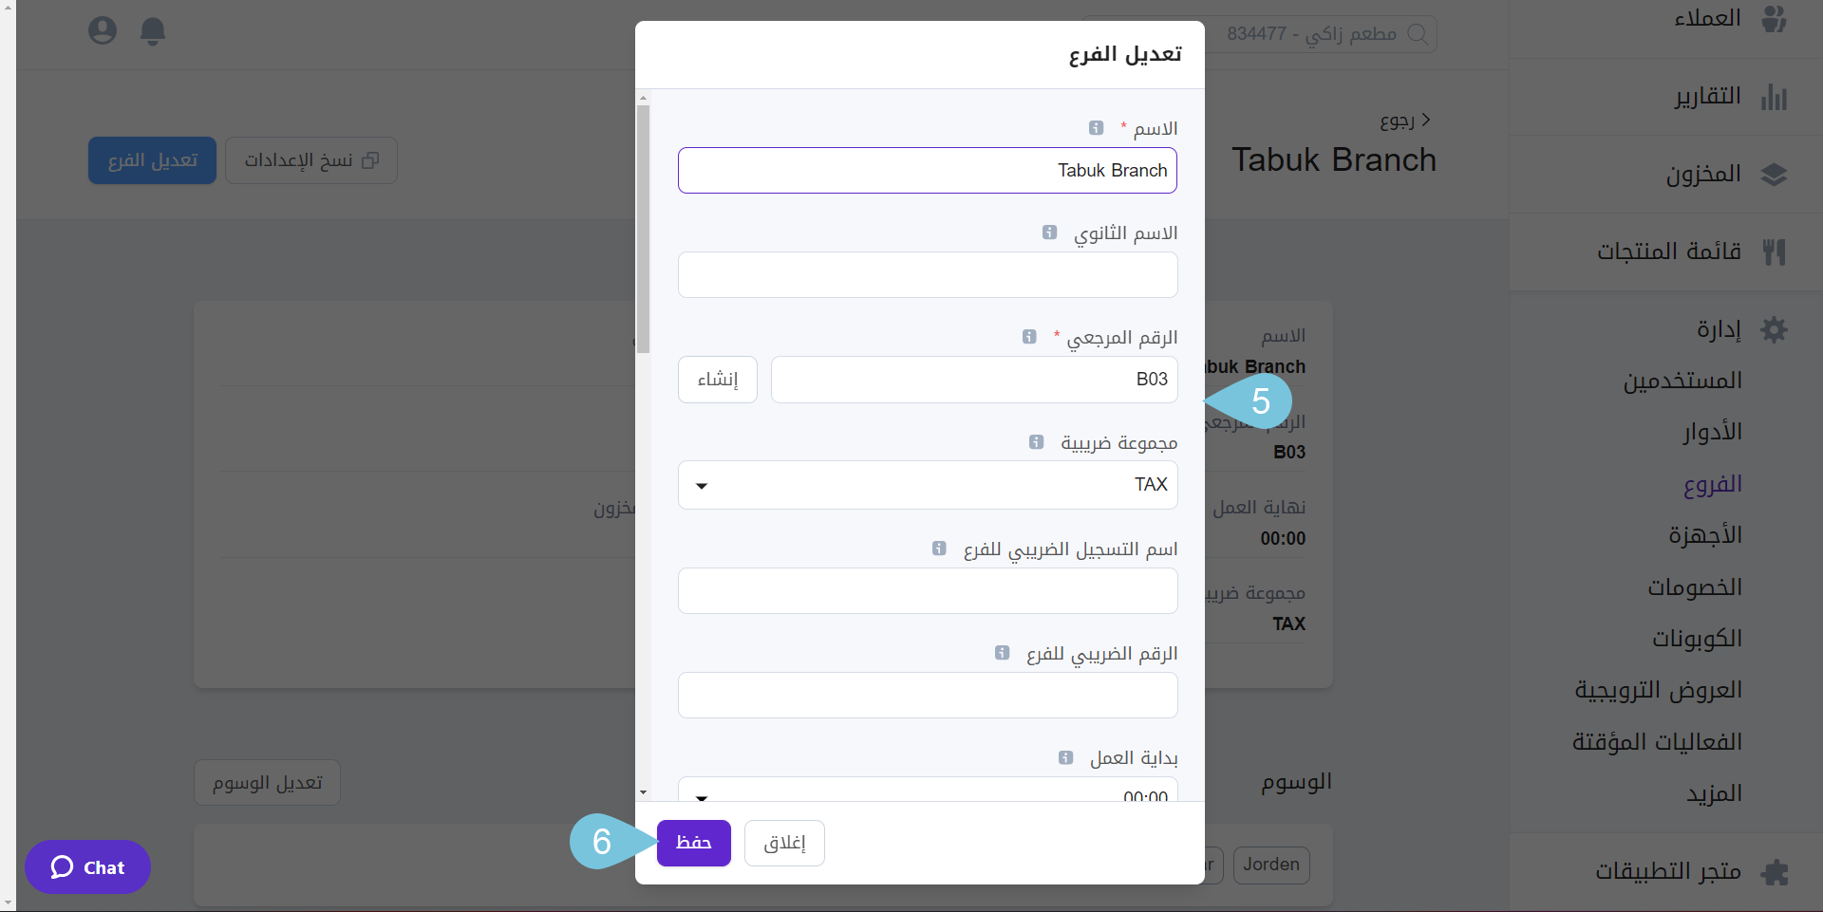Open the Chat support widget
Screen dimensions: 1823x912
coord(87,867)
